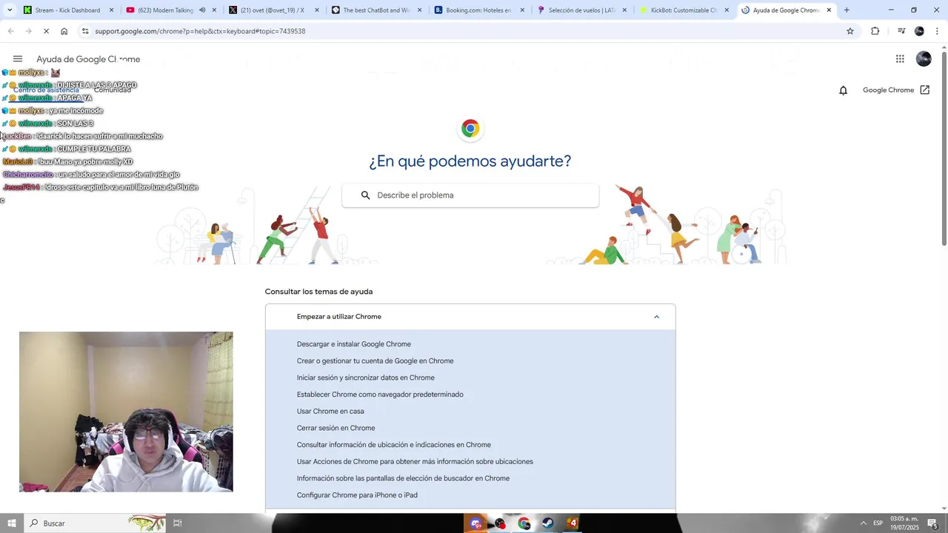The width and height of the screenshot is (948, 533).
Task: Open Google Chrome external link icon
Action: point(925,90)
